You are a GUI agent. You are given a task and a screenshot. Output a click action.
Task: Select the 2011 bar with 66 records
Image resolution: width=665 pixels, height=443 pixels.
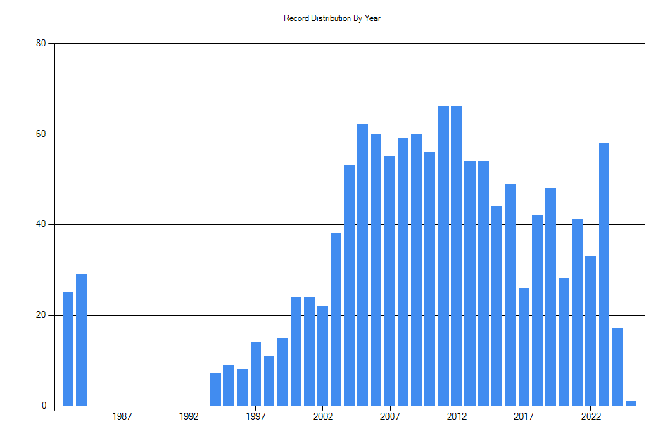(443, 256)
